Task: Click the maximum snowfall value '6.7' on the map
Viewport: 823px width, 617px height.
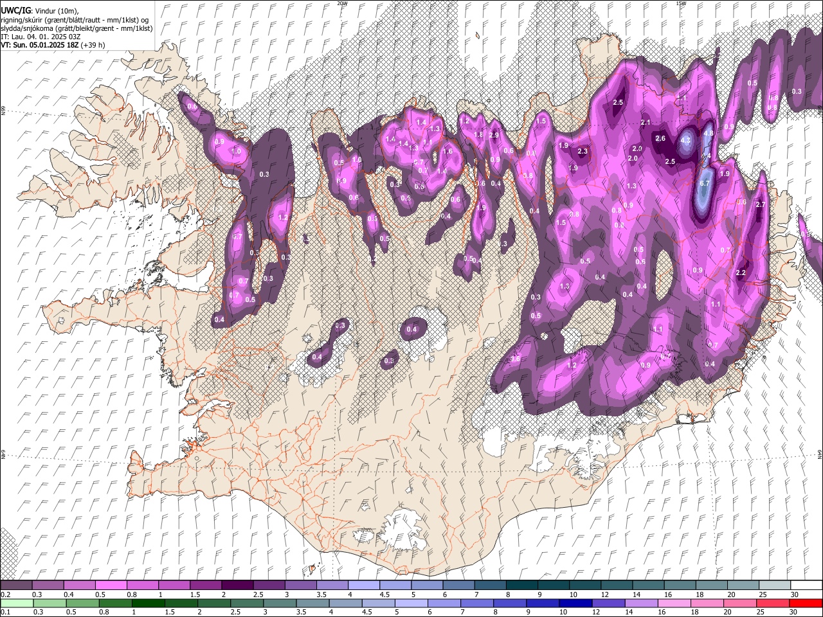Action: pyautogui.click(x=704, y=183)
